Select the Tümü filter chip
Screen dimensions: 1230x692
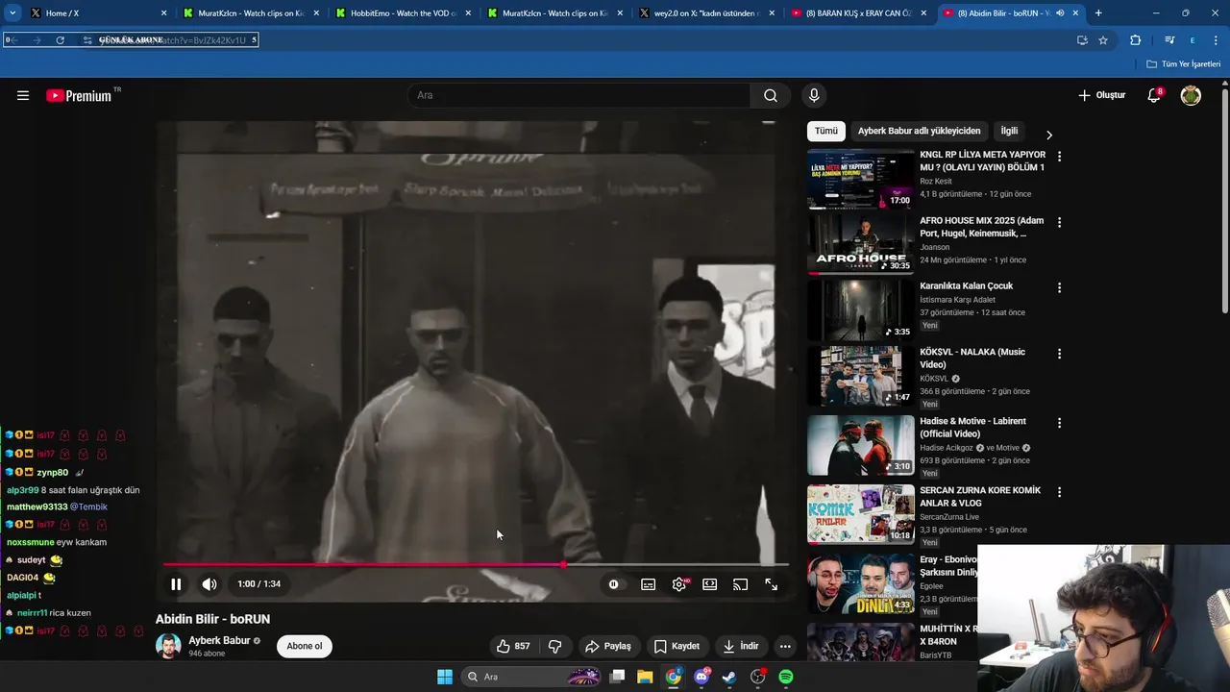(826, 131)
